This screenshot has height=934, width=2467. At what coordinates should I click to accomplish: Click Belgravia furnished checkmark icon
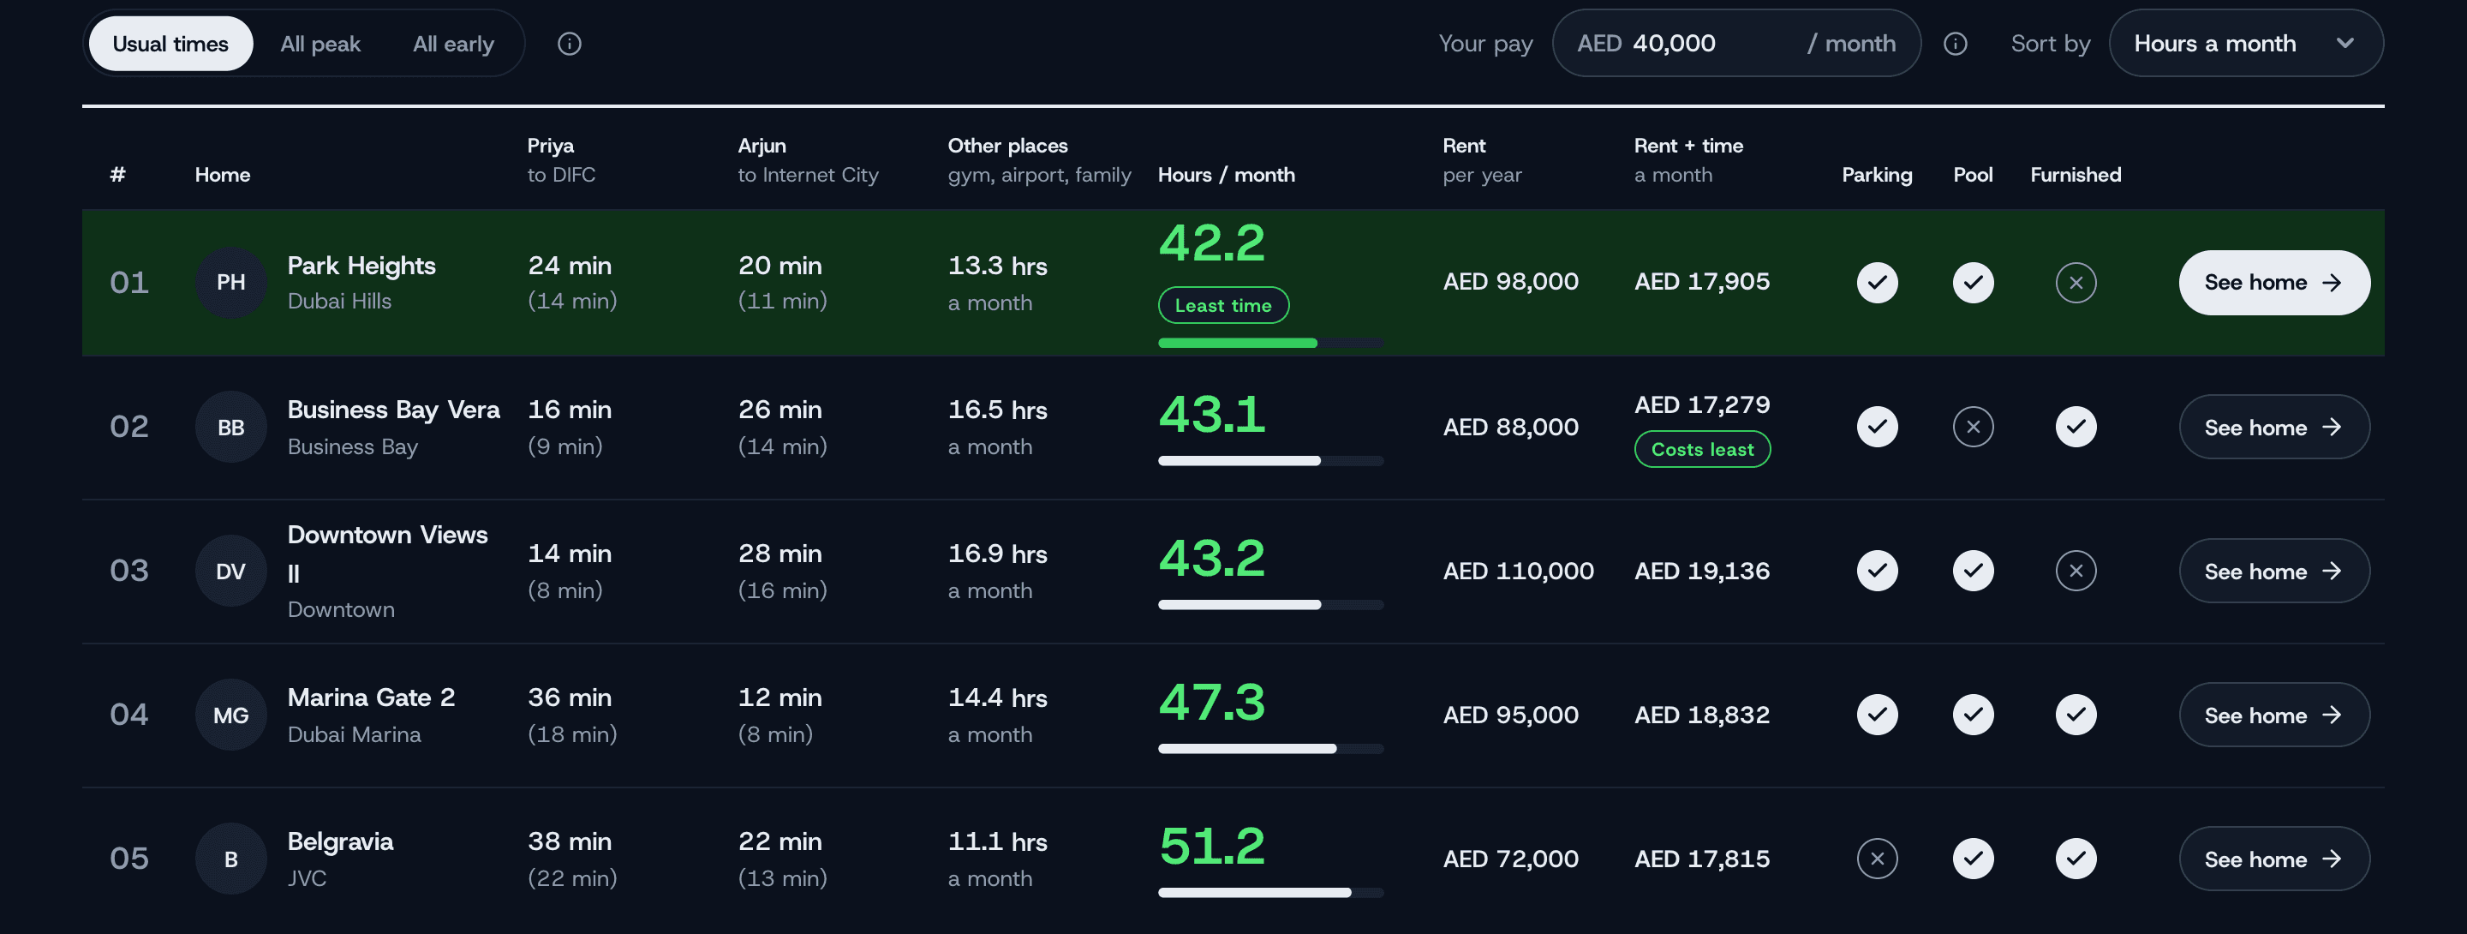2076,859
